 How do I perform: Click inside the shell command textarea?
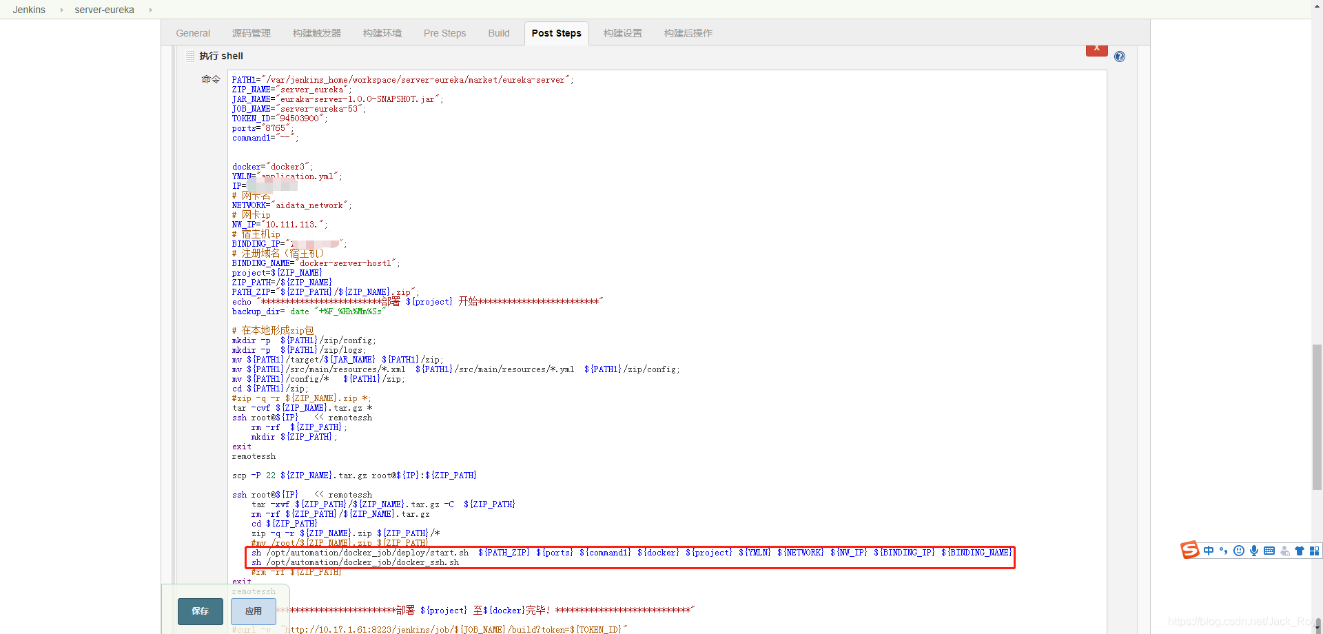click(x=667, y=351)
